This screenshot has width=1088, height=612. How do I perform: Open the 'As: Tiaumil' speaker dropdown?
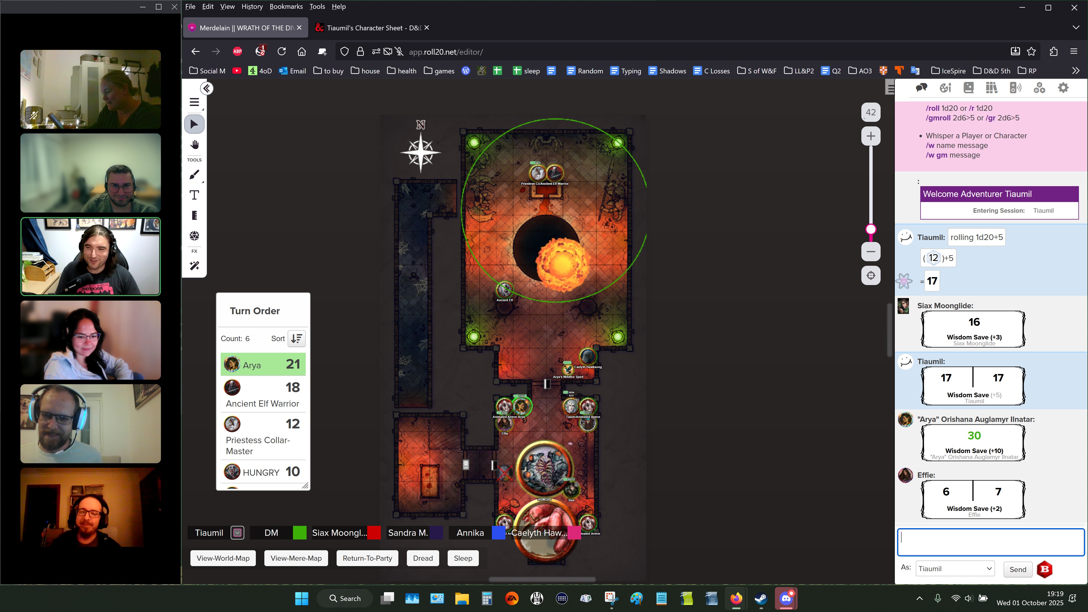pos(955,569)
